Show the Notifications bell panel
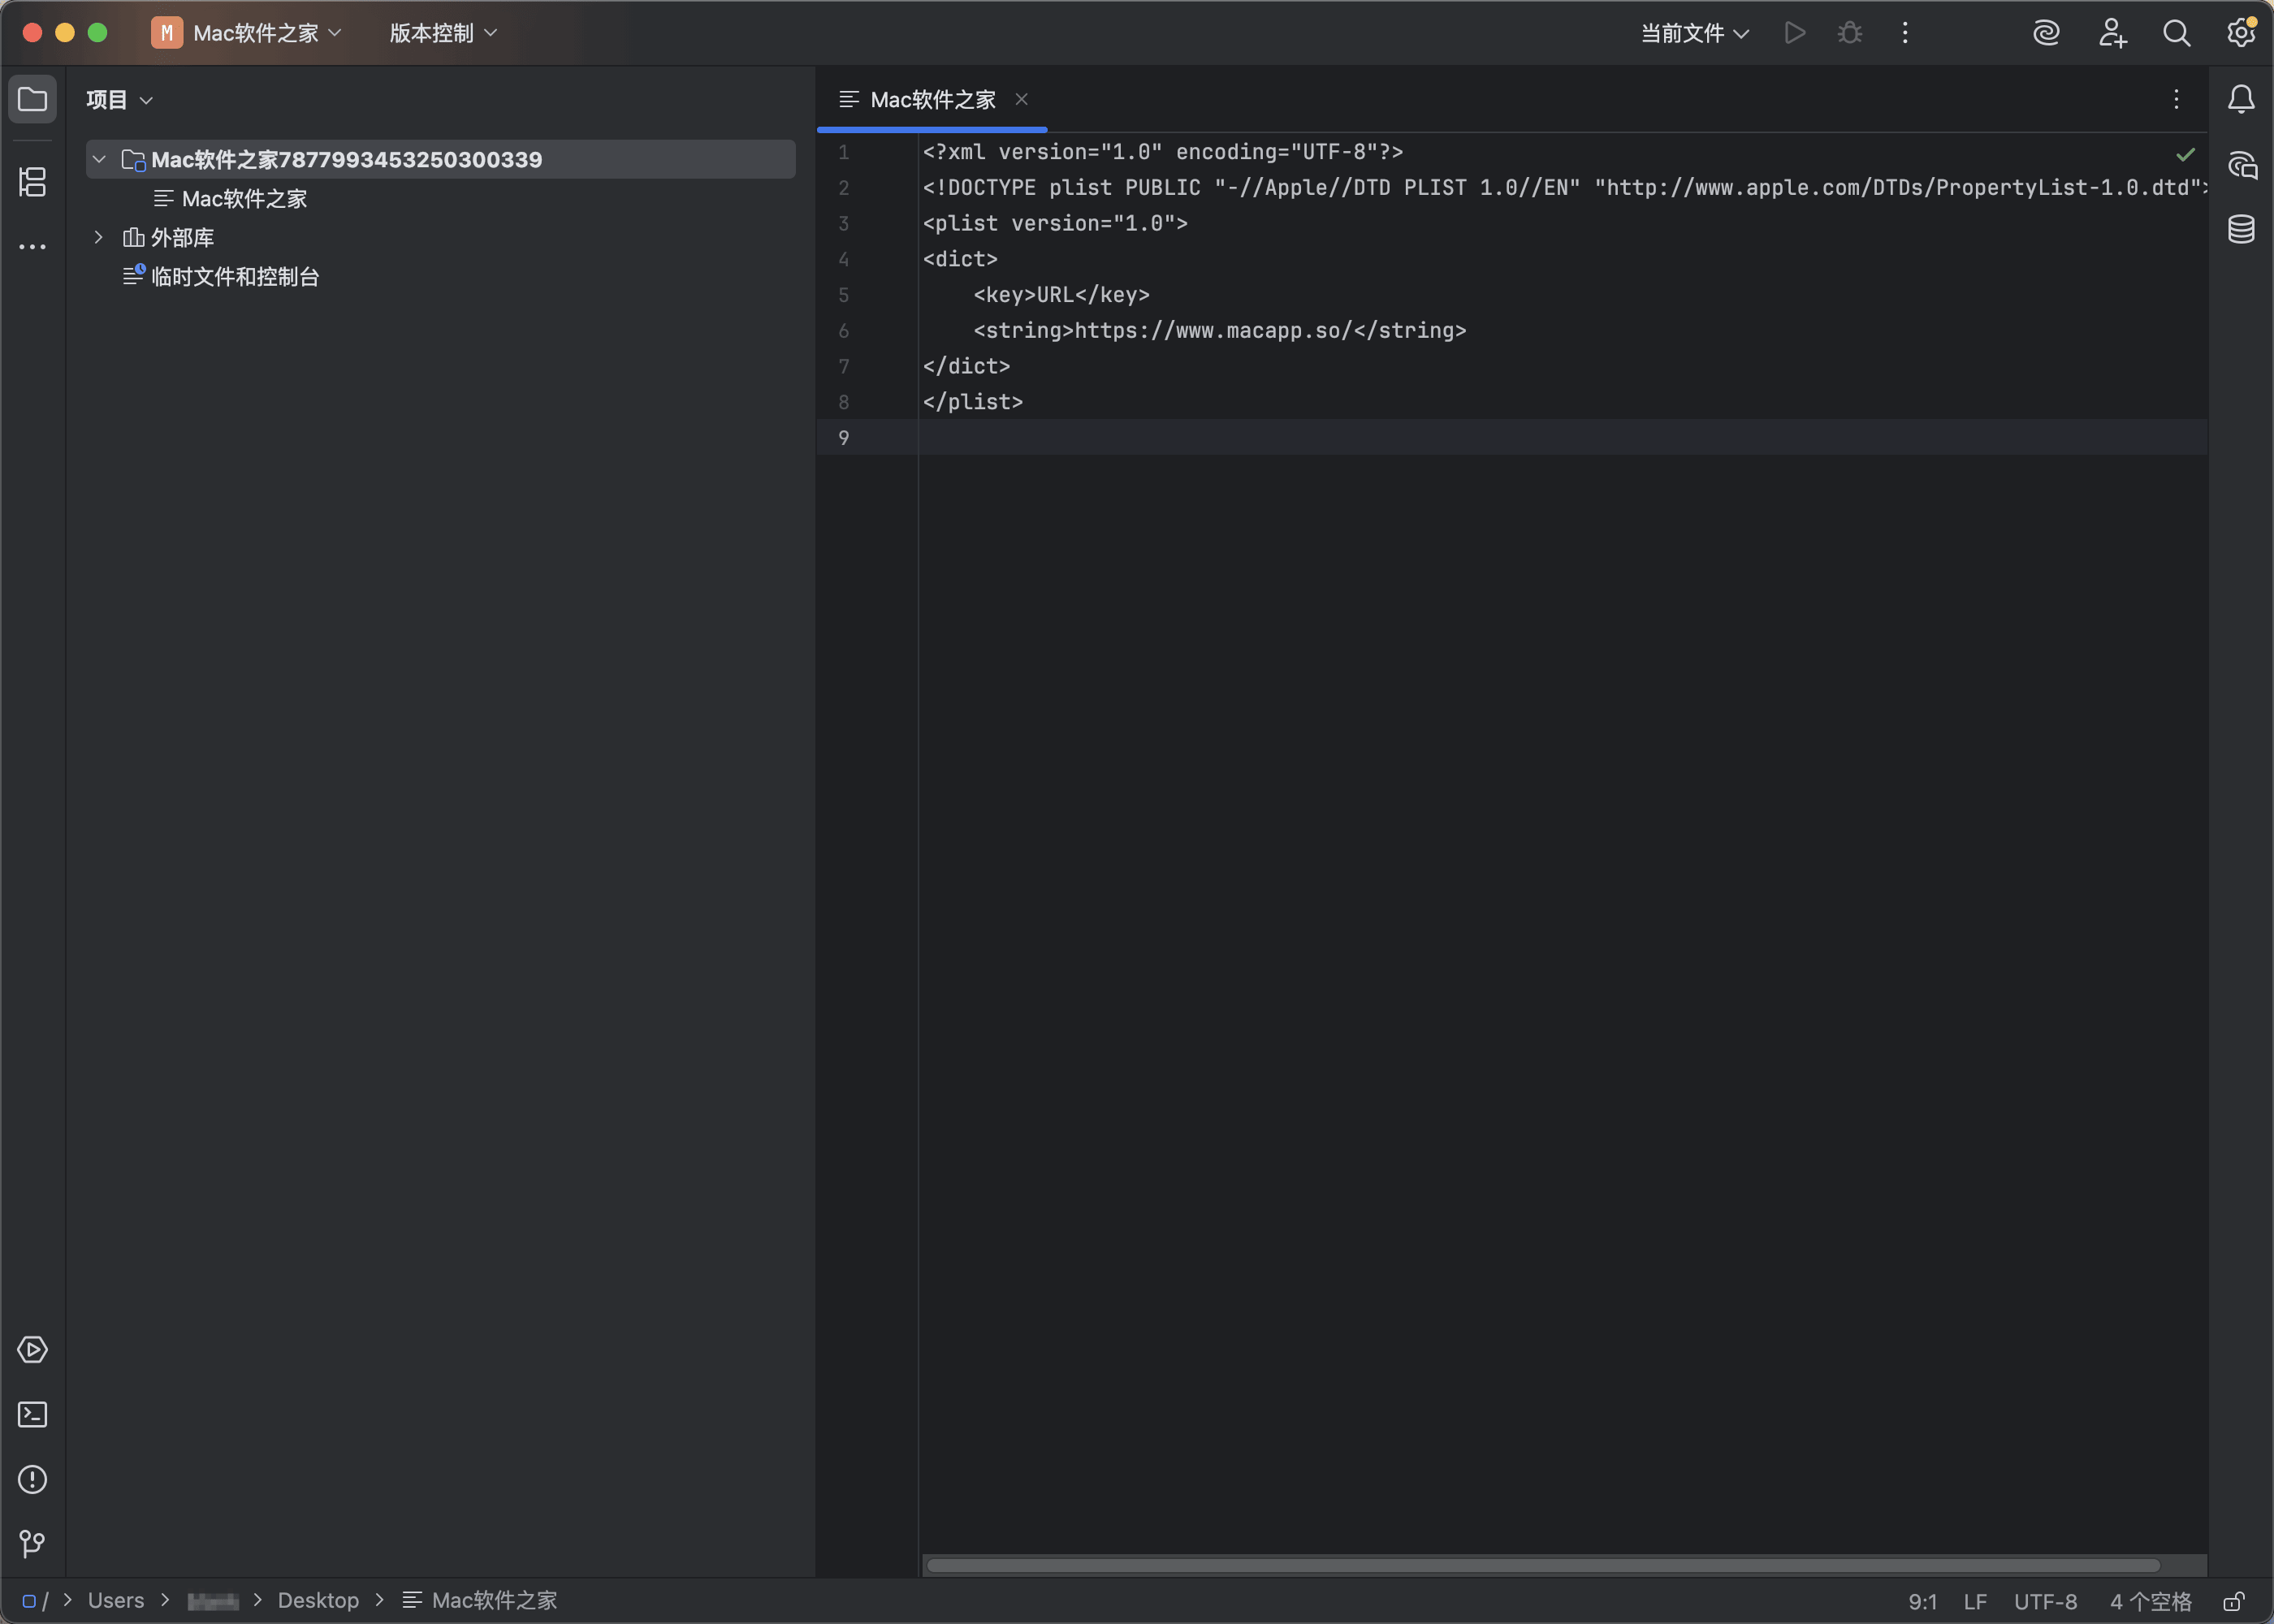This screenshot has height=1624, width=2274. (2241, 99)
